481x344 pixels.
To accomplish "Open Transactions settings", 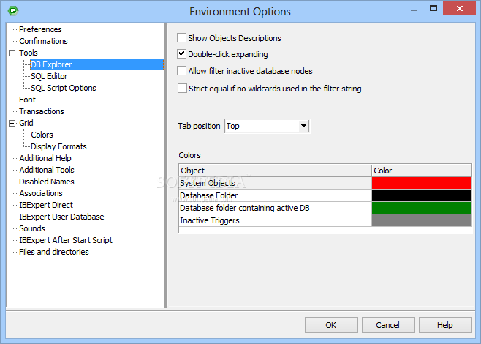I will click(42, 111).
